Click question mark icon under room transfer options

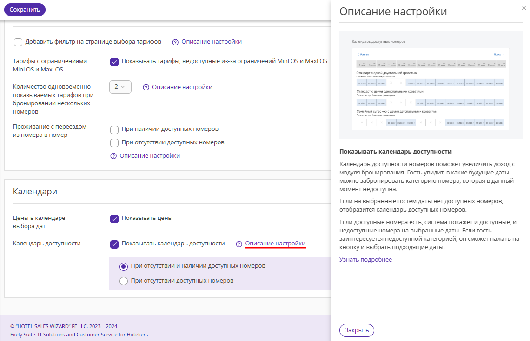coord(113,156)
